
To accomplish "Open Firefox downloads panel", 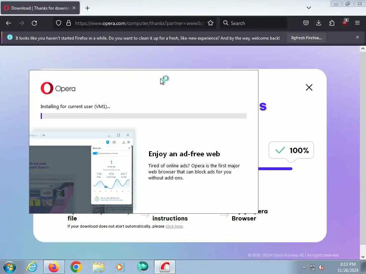I will click(x=318, y=23).
